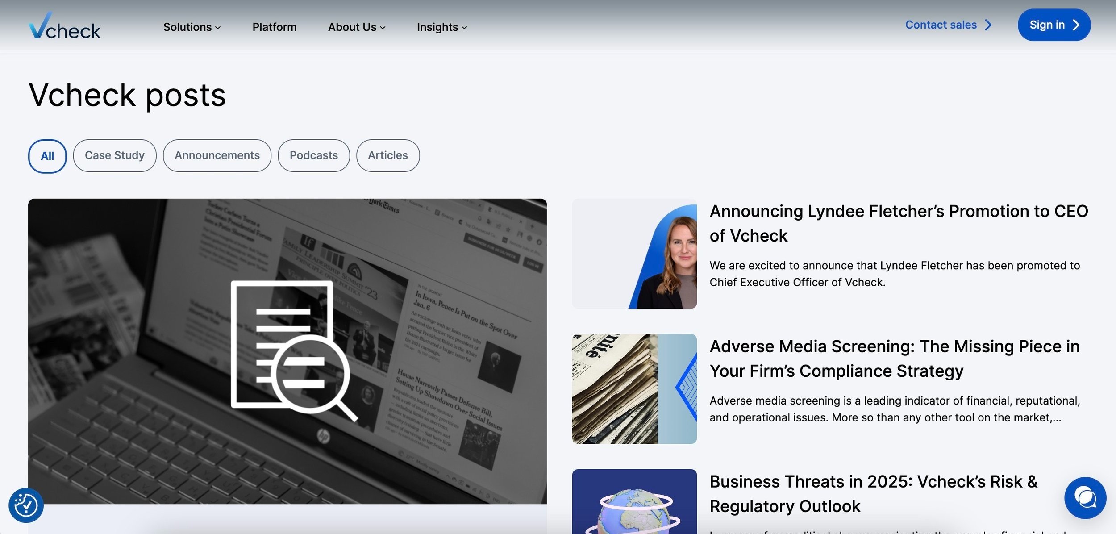Click the arrow inside Sign in button
Viewport: 1116px width, 534px height.
pos(1076,25)
